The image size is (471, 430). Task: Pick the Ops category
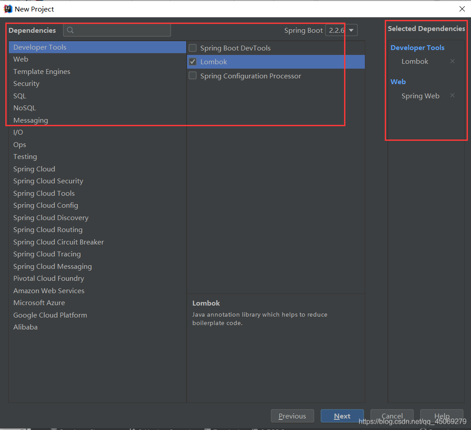click(x=98, y=145)
